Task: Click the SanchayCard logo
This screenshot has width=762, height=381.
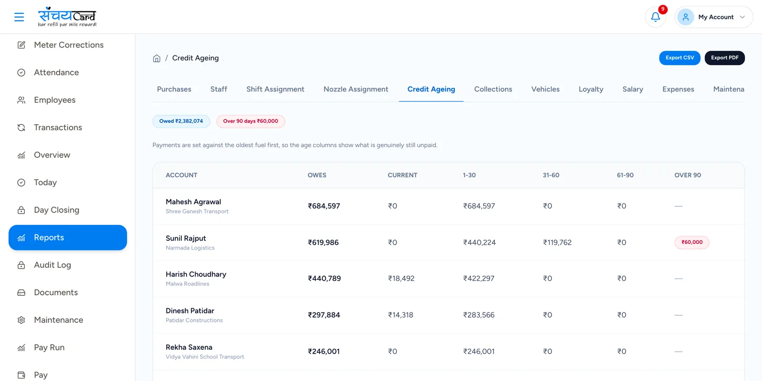Action: pos(67,17)
